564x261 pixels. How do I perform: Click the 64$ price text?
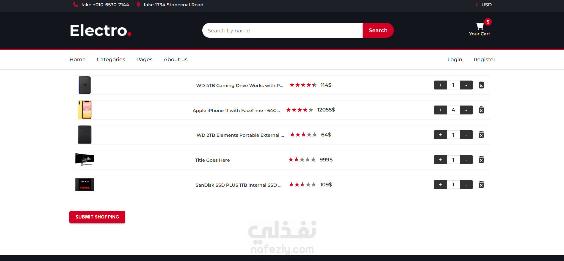[x=326, y=135]
